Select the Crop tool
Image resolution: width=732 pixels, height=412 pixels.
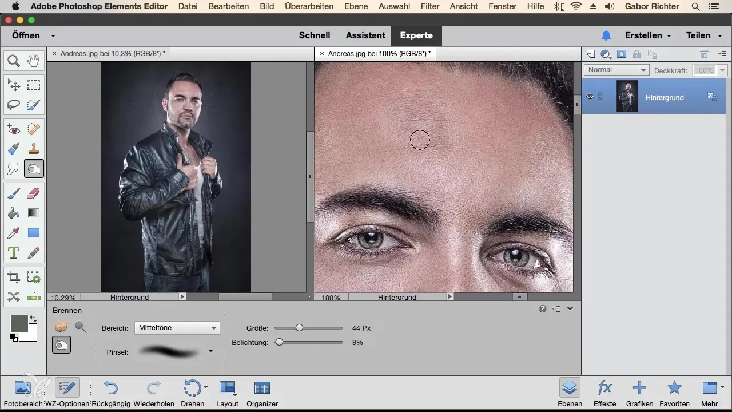(x=14, y=278)
